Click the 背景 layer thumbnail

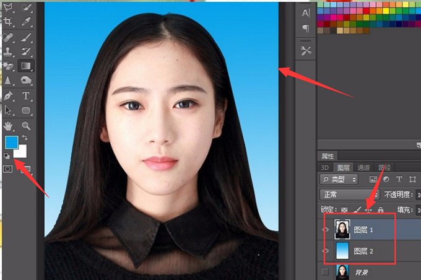pyautogui.click(x=342, y=272)
